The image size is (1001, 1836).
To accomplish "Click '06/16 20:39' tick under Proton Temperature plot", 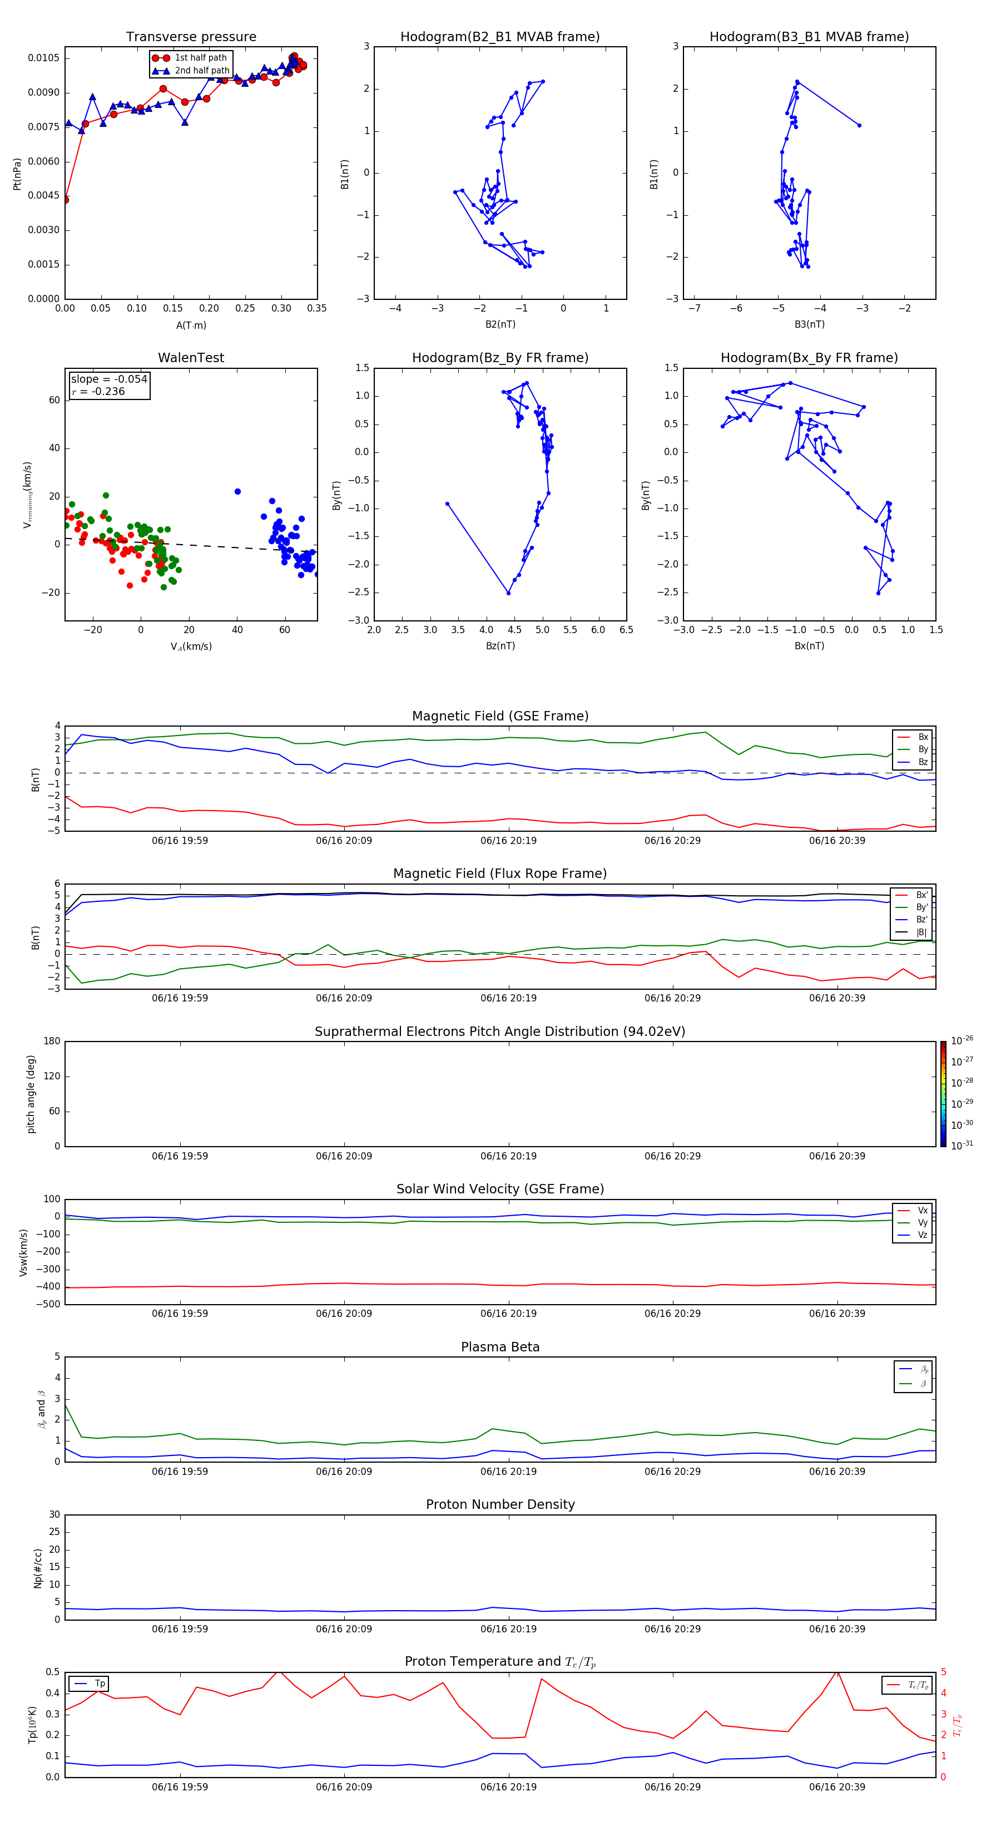I will [836, 1787].
